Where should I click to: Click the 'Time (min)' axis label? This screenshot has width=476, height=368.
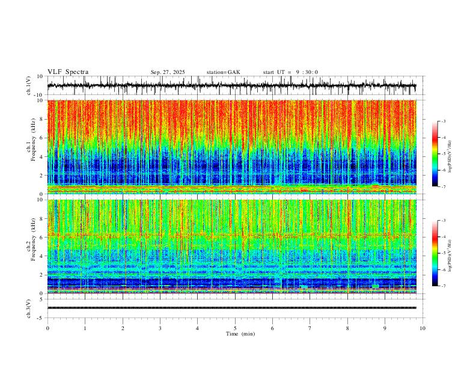point(240,334)
